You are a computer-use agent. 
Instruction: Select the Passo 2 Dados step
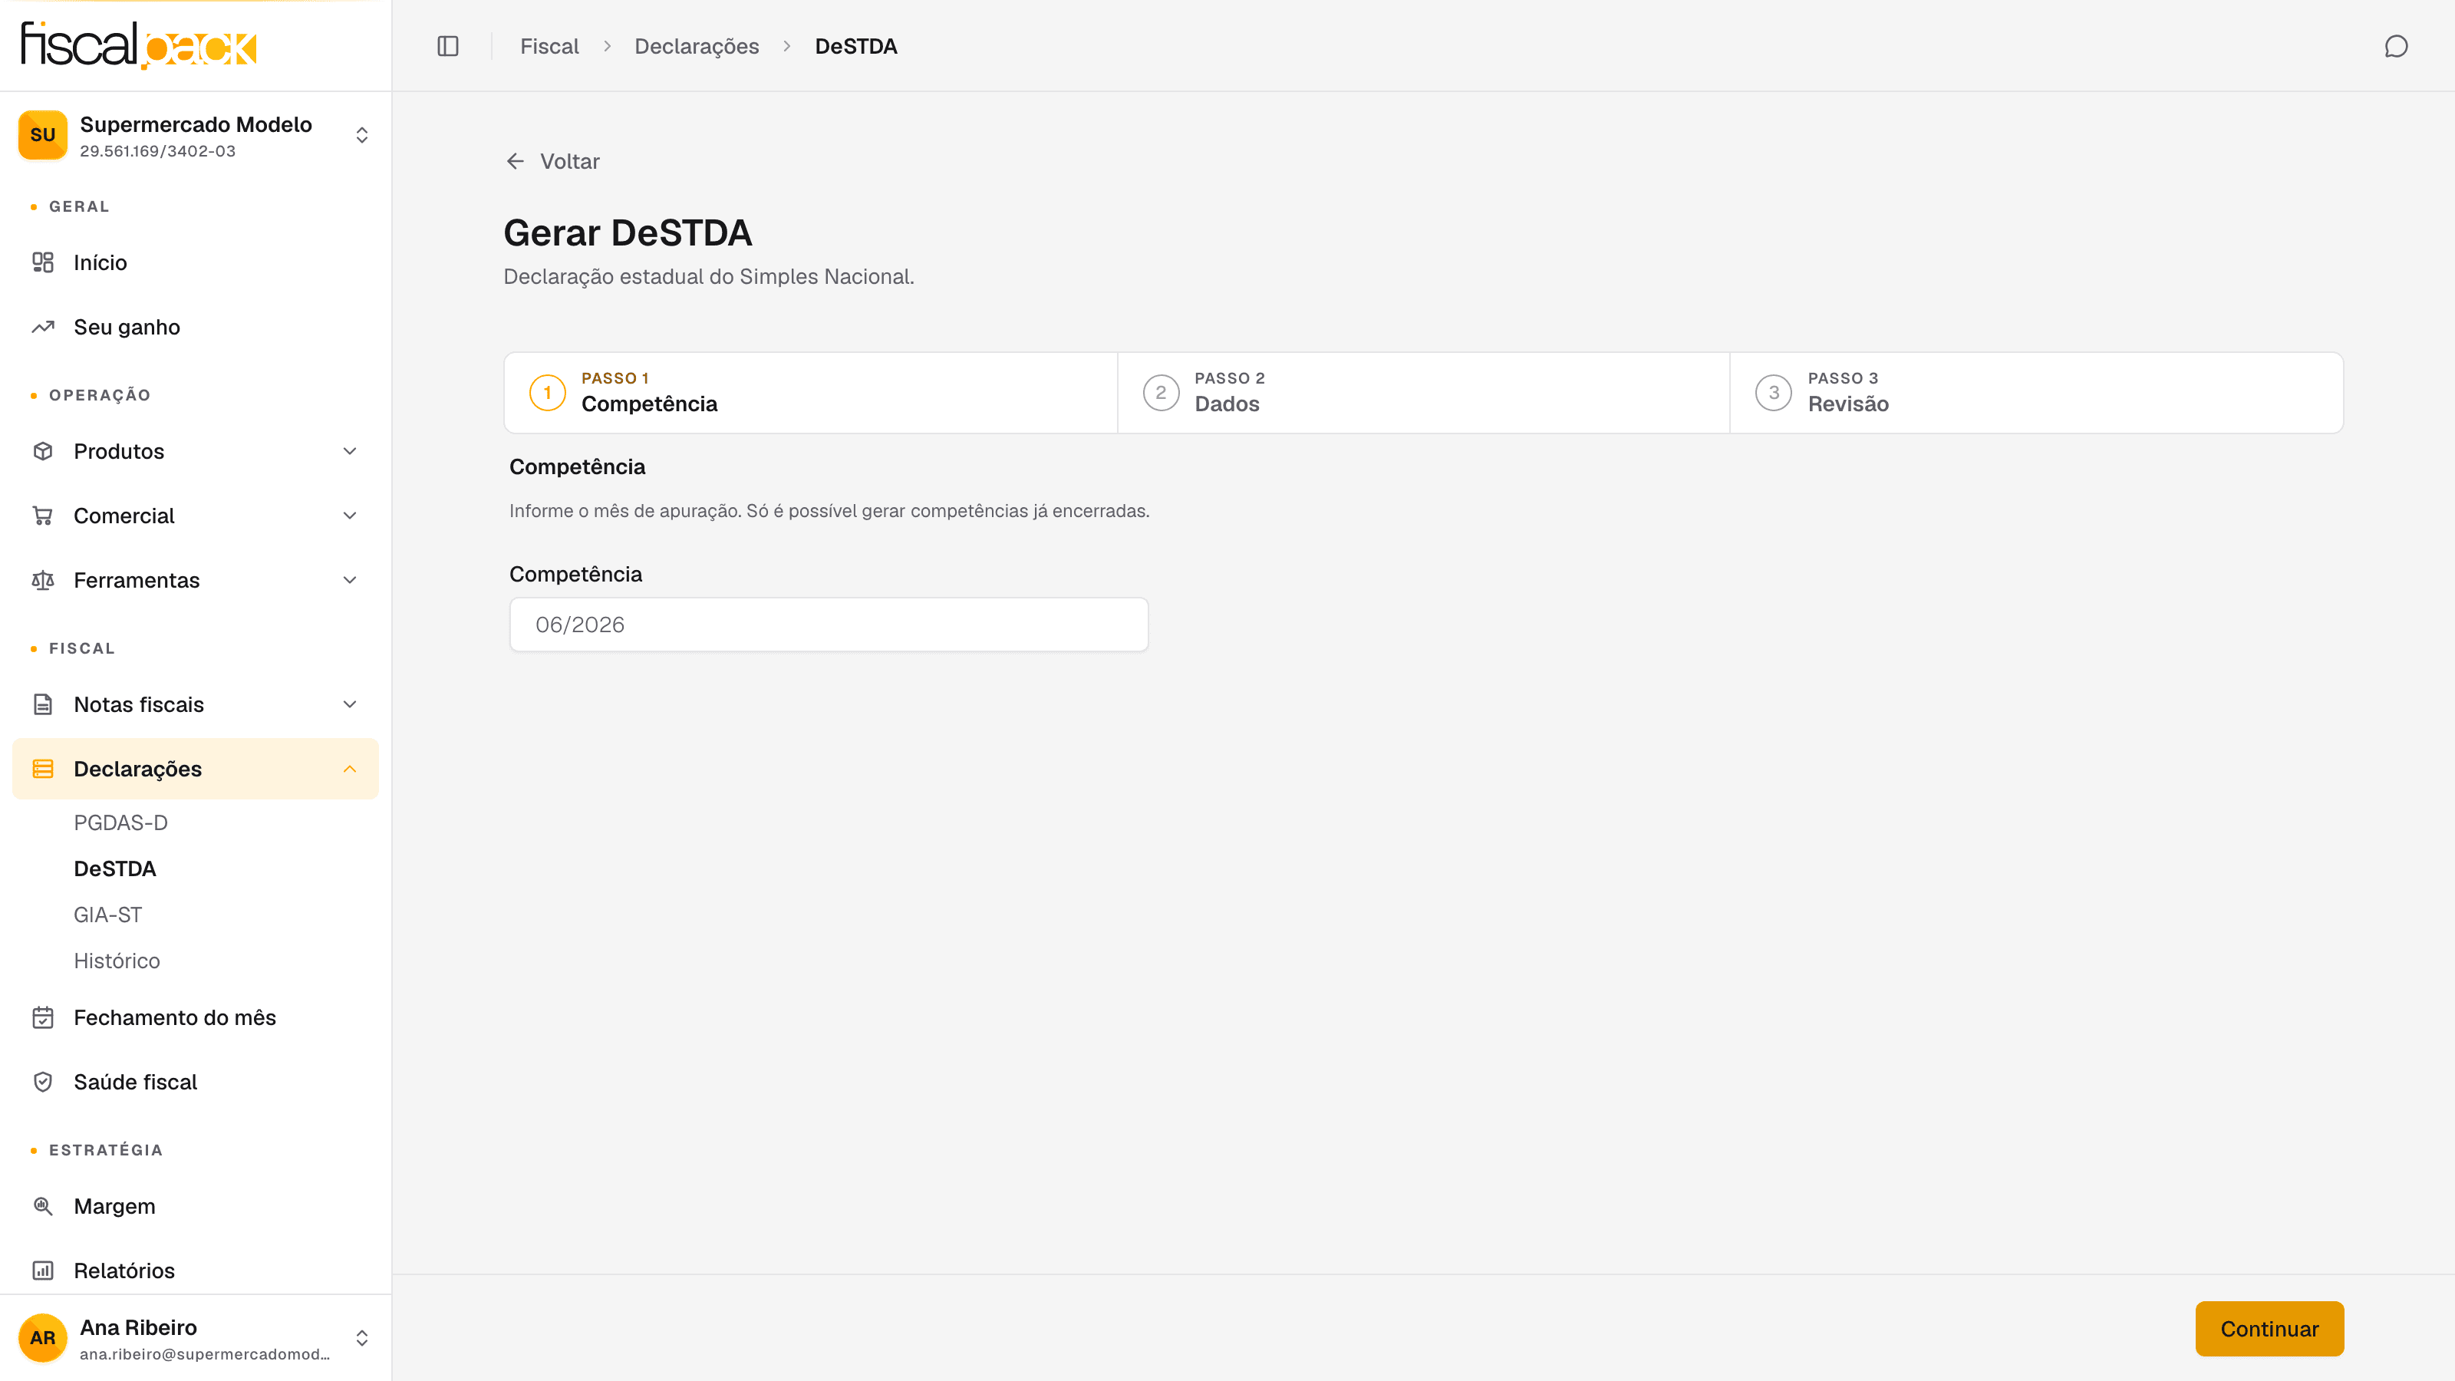(x=1423, y=393)
